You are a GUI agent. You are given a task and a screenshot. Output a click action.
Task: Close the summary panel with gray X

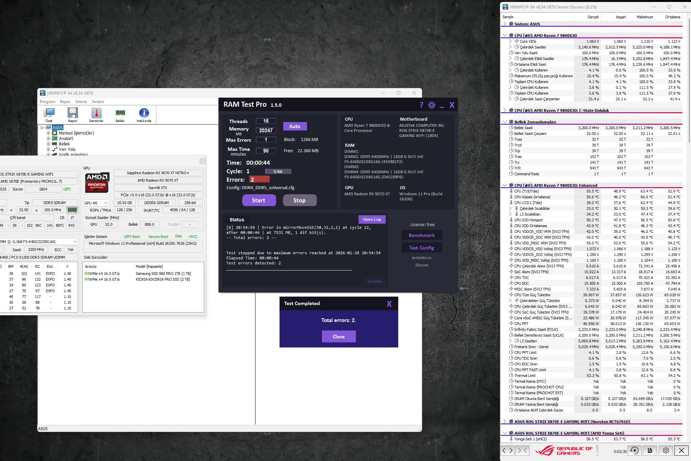pos(203,161)
